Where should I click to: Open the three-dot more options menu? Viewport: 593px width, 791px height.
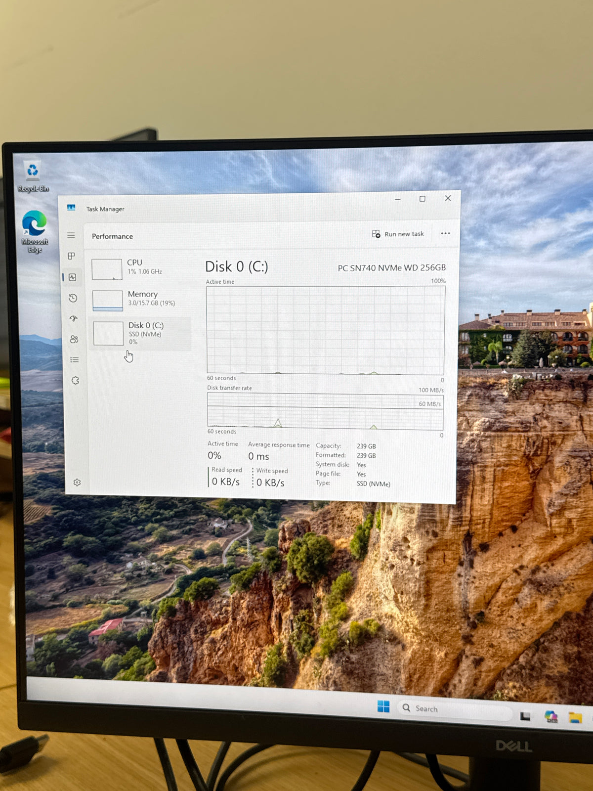point(445,233)
